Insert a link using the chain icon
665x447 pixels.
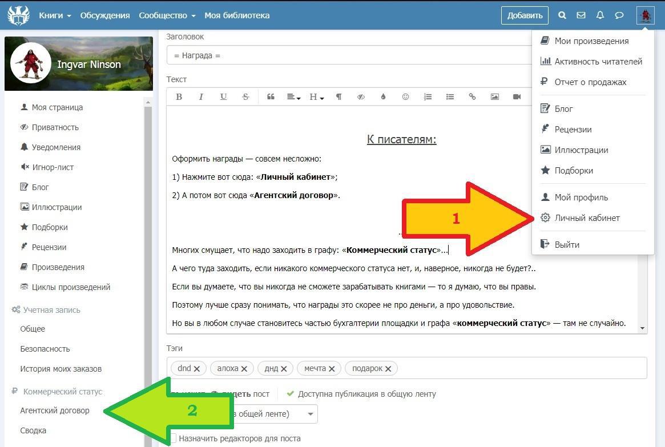(x=472, y=97)
